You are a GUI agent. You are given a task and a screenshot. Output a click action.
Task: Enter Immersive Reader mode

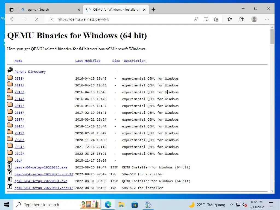coord(206,19)
